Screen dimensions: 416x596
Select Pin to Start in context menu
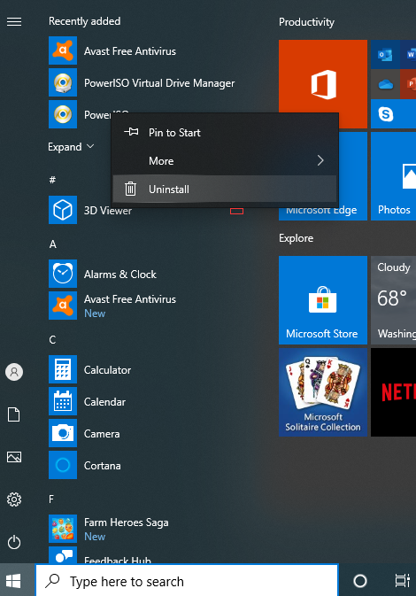coord(225,132)
